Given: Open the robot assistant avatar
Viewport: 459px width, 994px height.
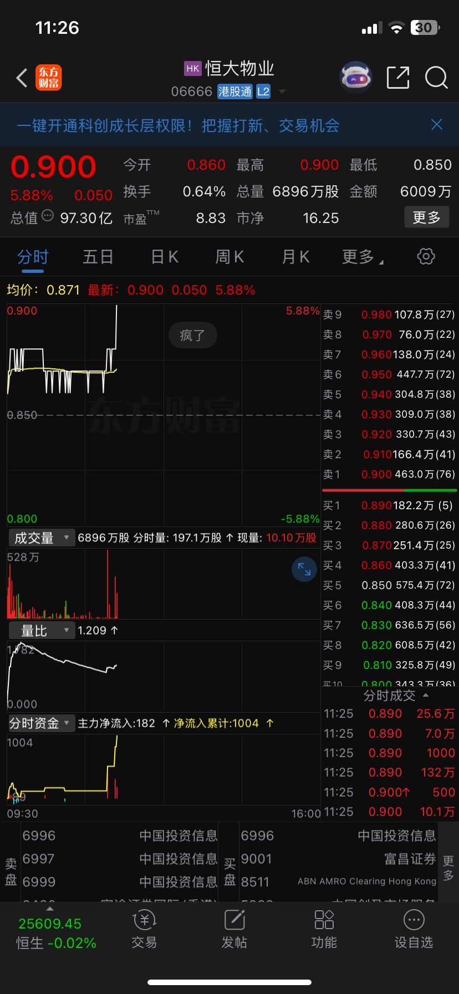Looking at the screenshot, I should [x=355, y=78].
